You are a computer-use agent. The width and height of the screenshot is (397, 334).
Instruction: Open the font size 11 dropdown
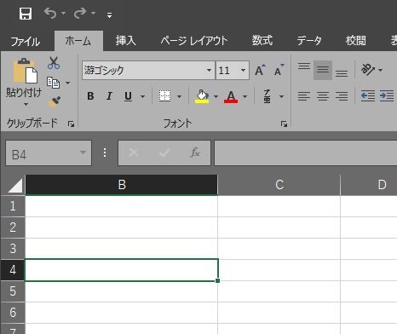[x=243, y=70]
